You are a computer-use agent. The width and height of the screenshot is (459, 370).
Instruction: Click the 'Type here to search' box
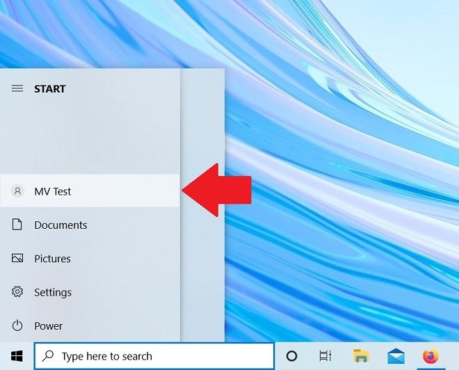click(x=154, y=356)
